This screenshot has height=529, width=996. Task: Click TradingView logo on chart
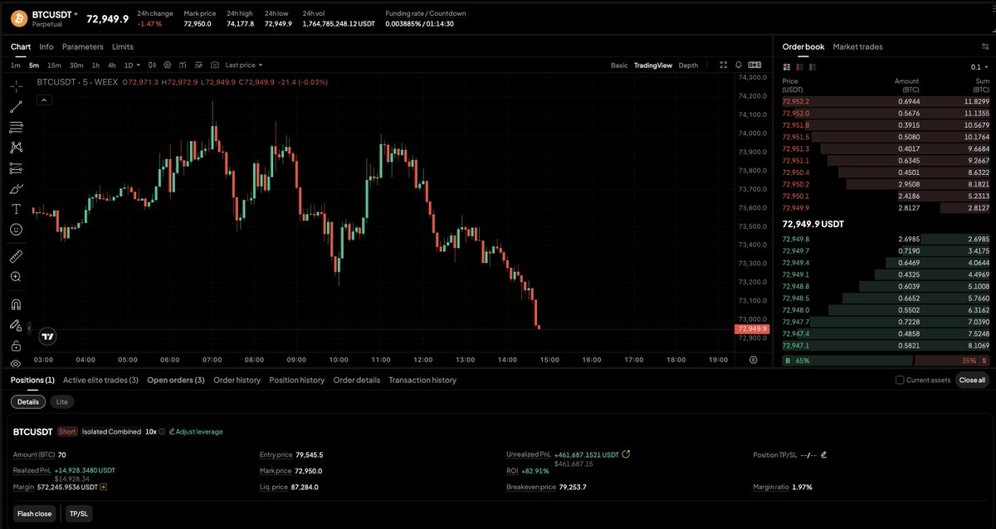click(x=48, y=337)
